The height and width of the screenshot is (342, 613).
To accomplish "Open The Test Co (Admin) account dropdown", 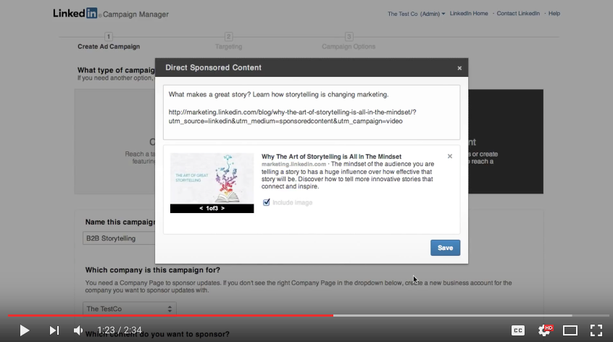I will pyautogui.click(x=416, y=14).
